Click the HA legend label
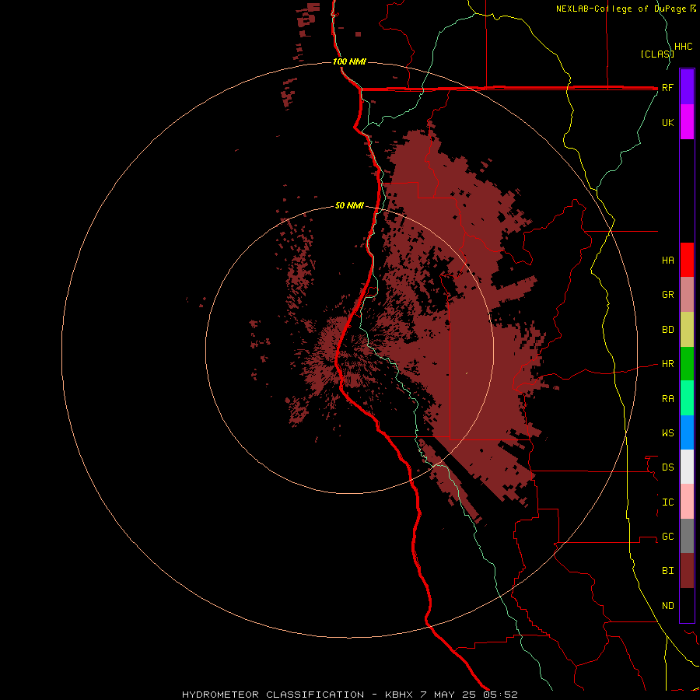Image resolution: width=700 pixels, height=700 pixels. pos(668,260)
